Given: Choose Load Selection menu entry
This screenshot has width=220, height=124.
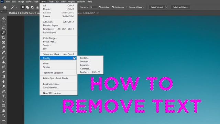Looking at the screenshot, I should point(58,84).
